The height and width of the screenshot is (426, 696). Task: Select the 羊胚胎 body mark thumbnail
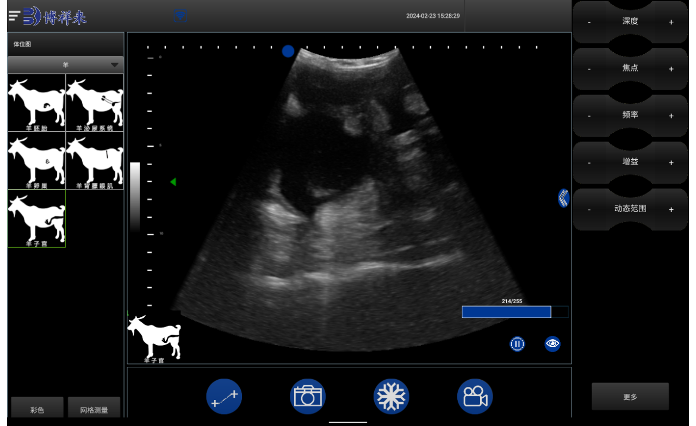pos(36,103)
